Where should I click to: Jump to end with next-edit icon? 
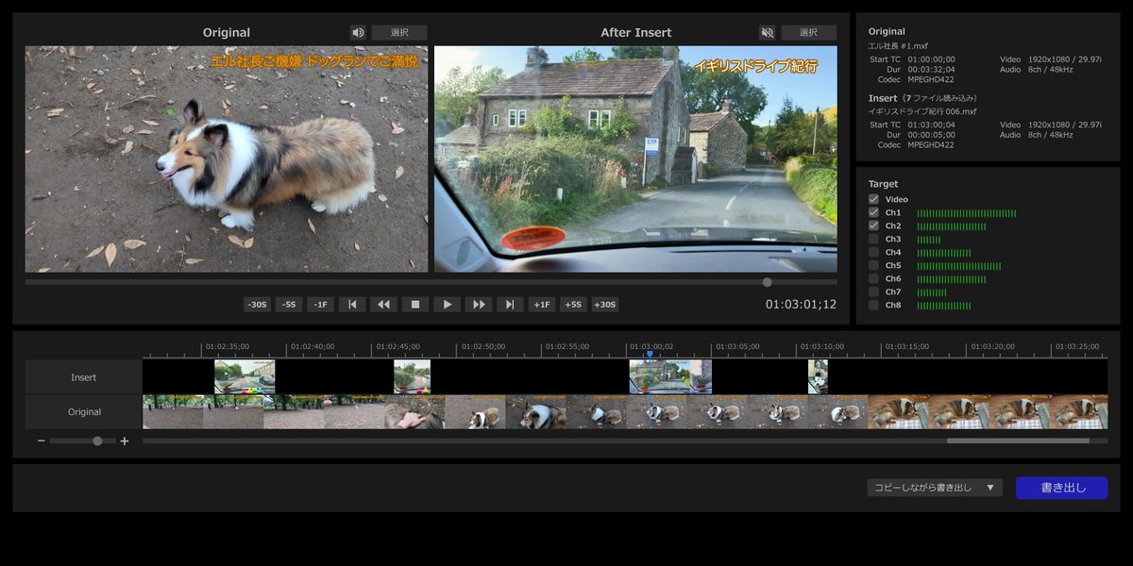click(510, 304)
